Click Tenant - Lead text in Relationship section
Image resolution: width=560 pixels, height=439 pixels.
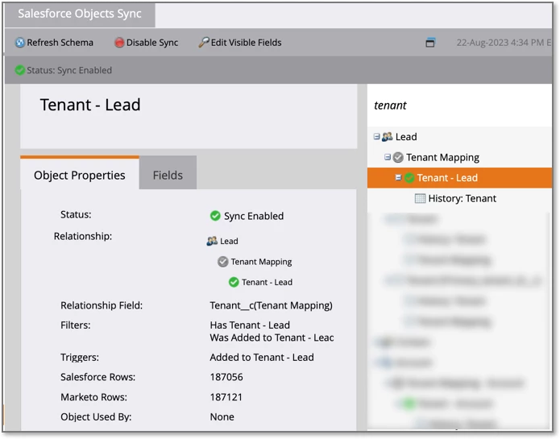pyautogui.click(x=267, y=282)
